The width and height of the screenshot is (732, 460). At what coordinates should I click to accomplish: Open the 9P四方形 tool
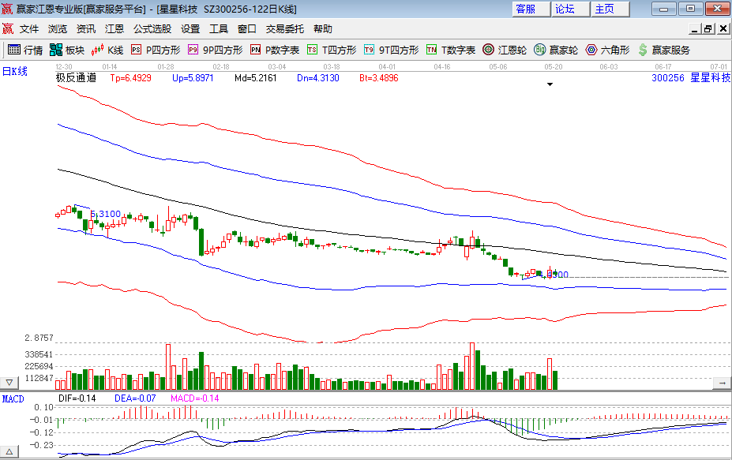pyautogui.click(x=216, y=50)
